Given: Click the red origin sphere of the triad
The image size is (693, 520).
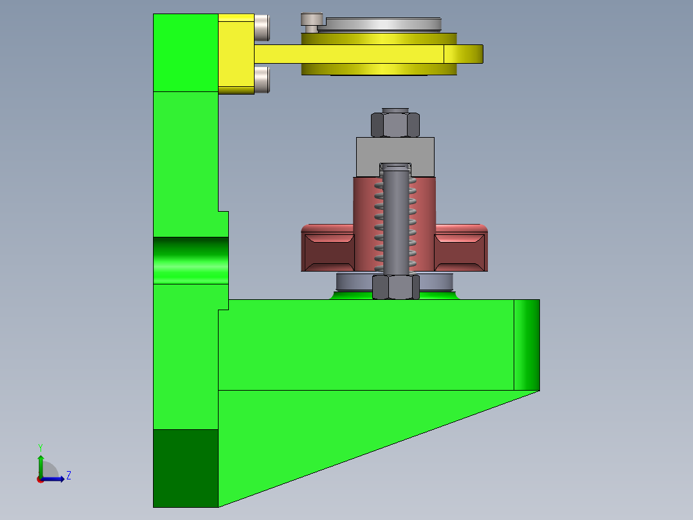Looking at the screenshot, I should tap(40, 479).
